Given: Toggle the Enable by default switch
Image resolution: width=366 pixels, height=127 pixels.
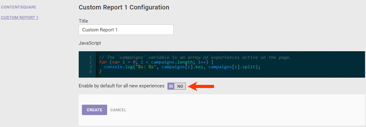Looking at the screenshot, I should click(177, 86).
